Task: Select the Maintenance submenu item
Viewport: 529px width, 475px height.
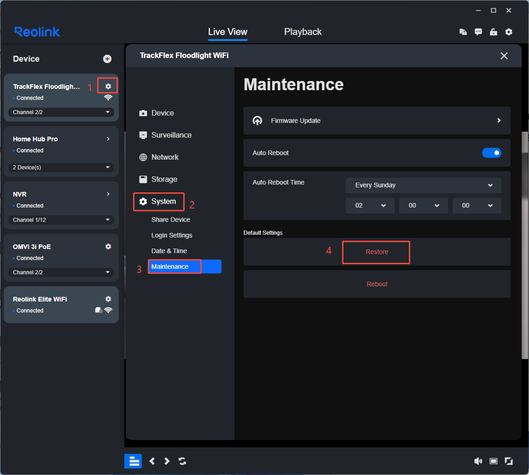Action: tap(185, 266)
